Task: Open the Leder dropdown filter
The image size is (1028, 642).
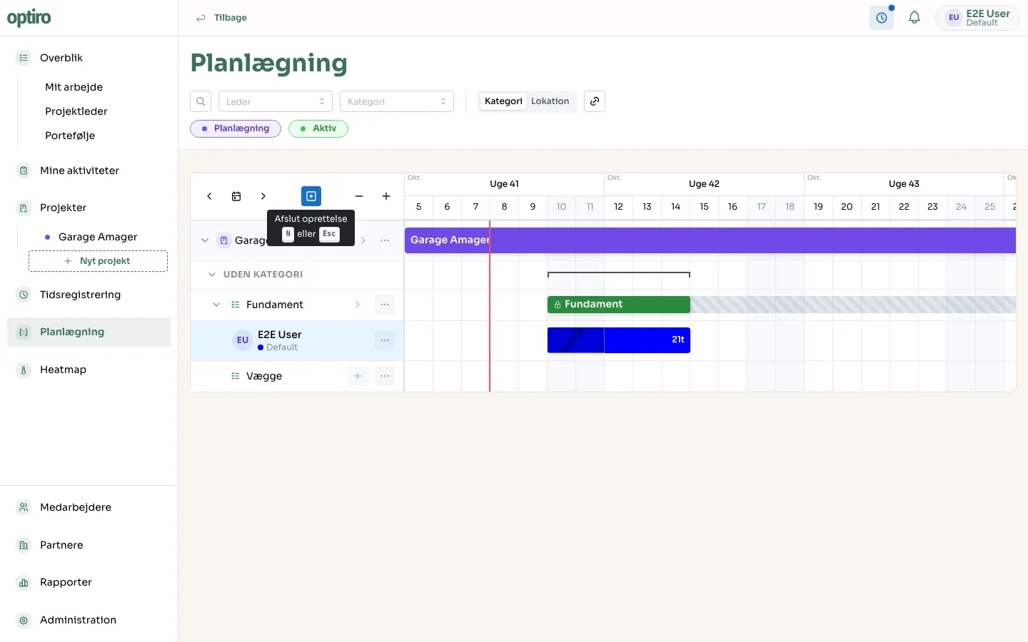Action: [276, 101]
